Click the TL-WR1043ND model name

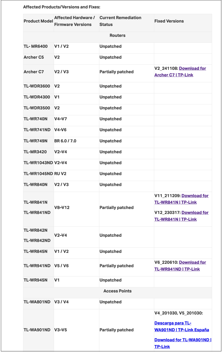point(38,163)
